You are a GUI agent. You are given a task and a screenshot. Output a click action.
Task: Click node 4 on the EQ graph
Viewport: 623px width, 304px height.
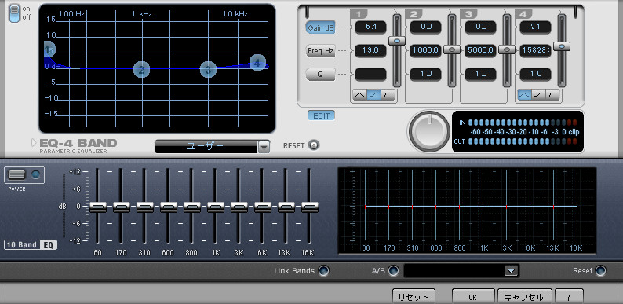257,63
